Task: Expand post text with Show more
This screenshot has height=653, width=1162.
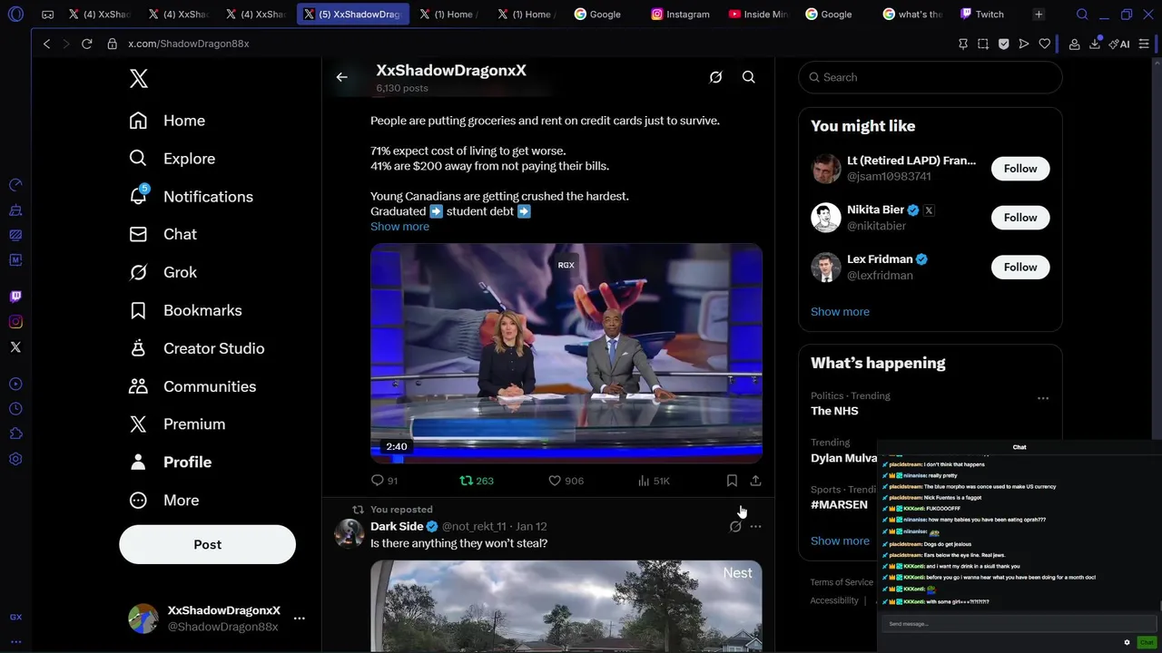Action: [x=399, y=227]
